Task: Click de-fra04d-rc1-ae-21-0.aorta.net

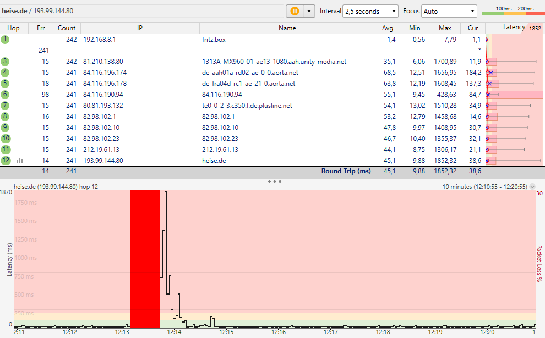Action: pos(249,84)
